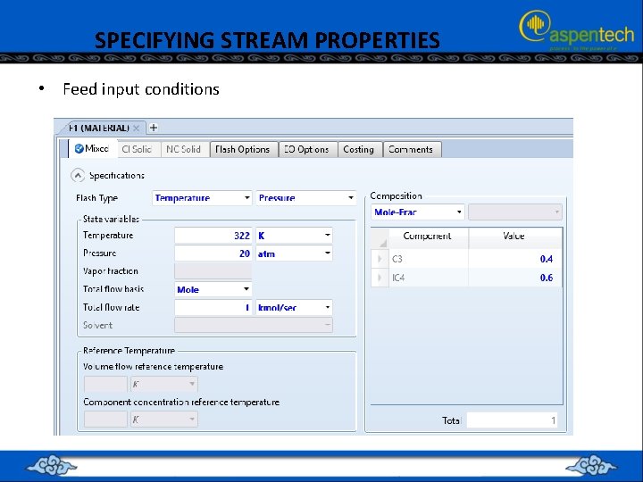Switch to EO Options tab
Screen dimensions: 643x482
coord(306,150)
